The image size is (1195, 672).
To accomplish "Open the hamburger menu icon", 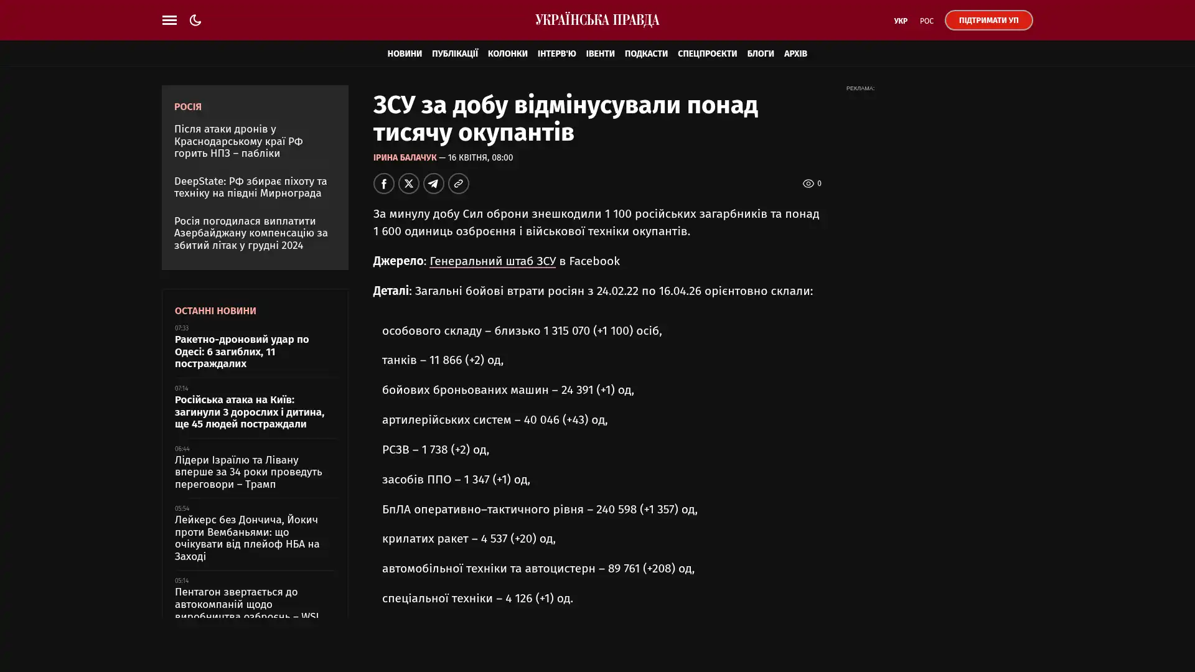I will pyautogui.click(x=169, y=20).
